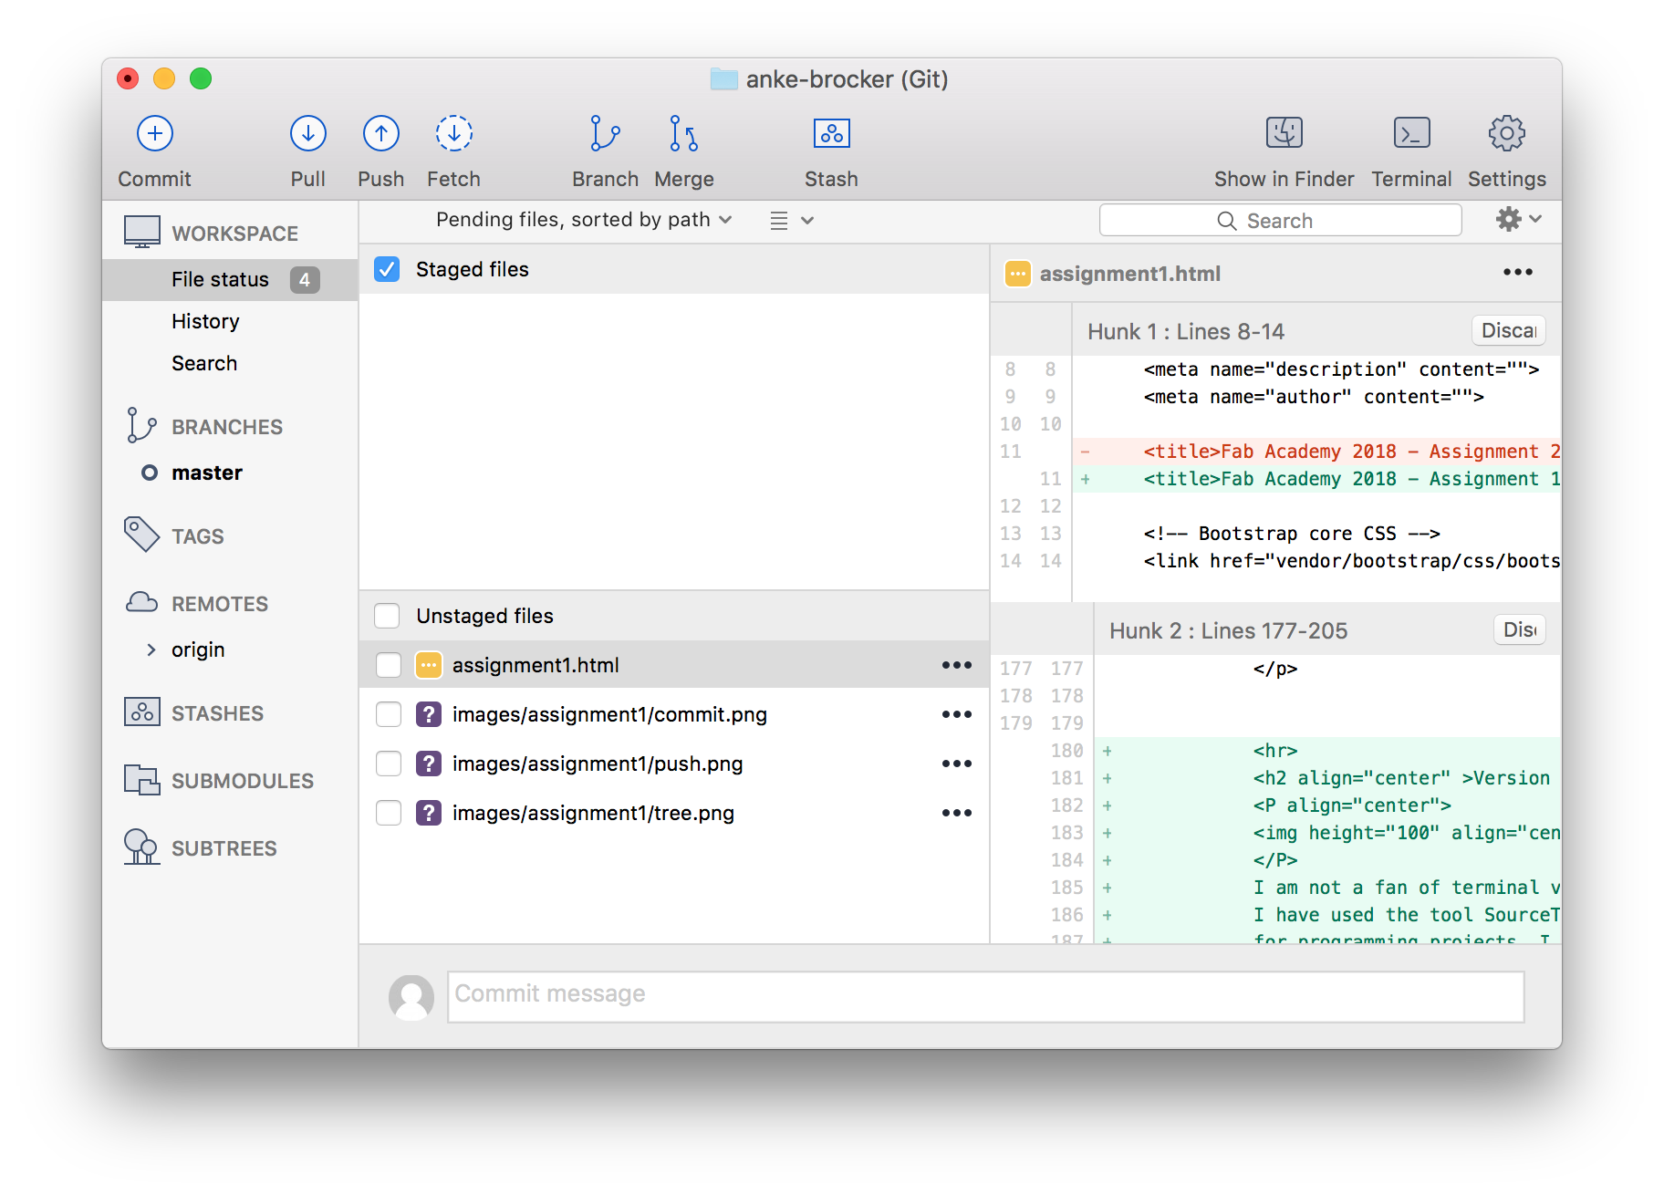
Task: Select the master branch
Action: (x=207, y=473)
